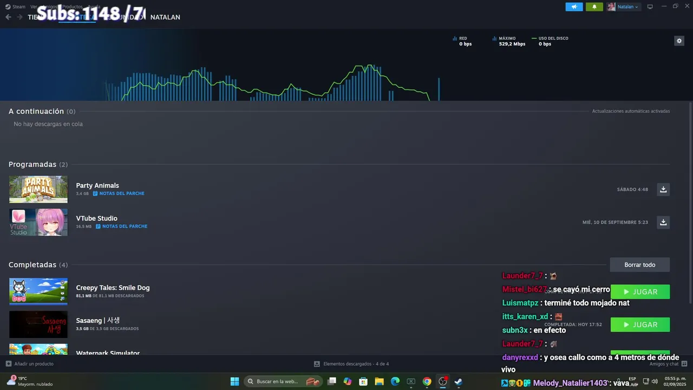Open Party Animals patch notes
The image size is (693, 390).
pos(119,193)
